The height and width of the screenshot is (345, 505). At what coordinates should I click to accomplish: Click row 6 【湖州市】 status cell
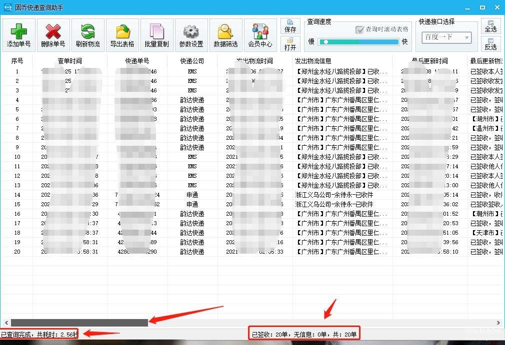(x=486, y=119)
